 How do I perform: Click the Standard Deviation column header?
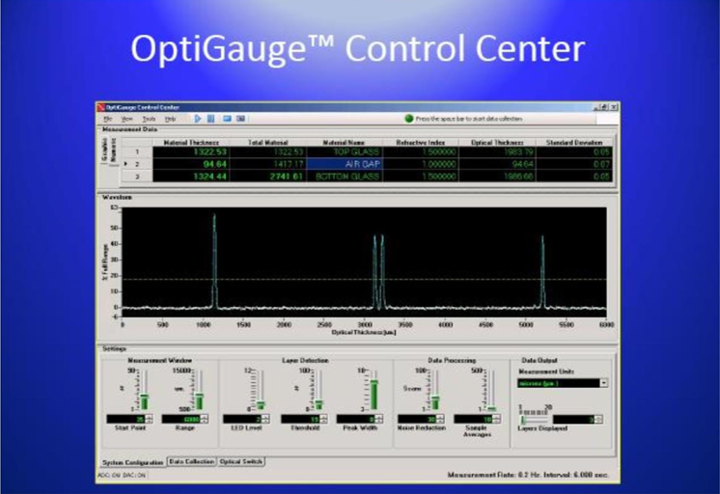[x=574, y=143]
